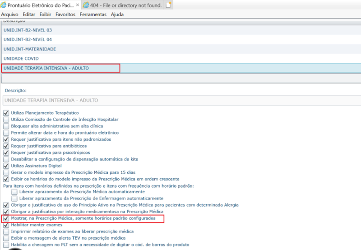
Task: Check Bloquear alta administrativa sem alta clínica
Action: (6, 126)
